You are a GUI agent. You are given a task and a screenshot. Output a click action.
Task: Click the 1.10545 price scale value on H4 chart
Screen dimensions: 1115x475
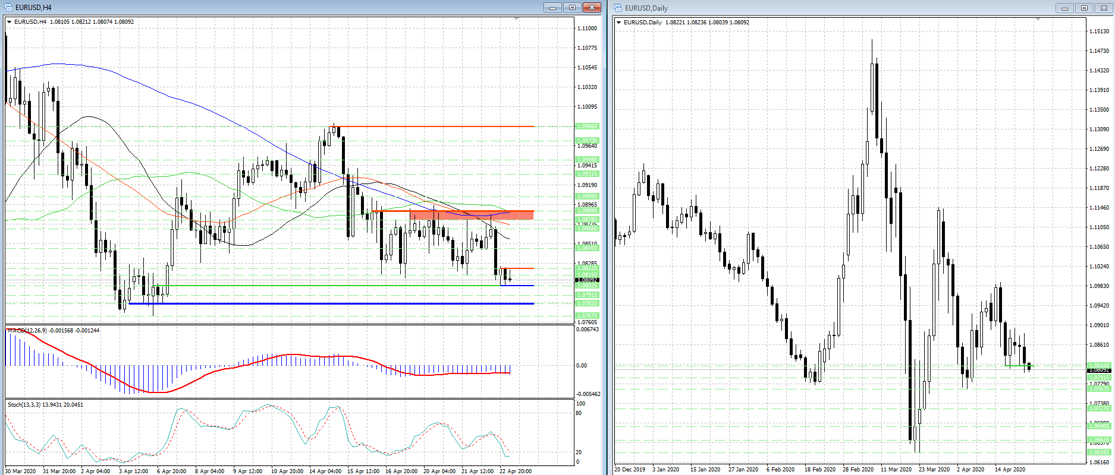(x=588, y=68)
